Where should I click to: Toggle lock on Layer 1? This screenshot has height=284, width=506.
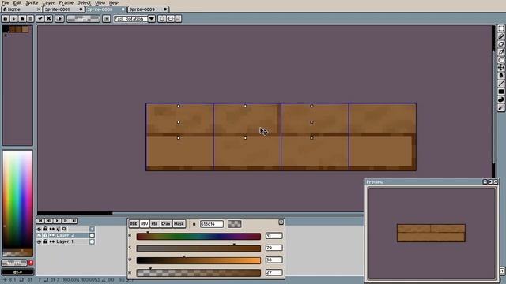(45, 241)
